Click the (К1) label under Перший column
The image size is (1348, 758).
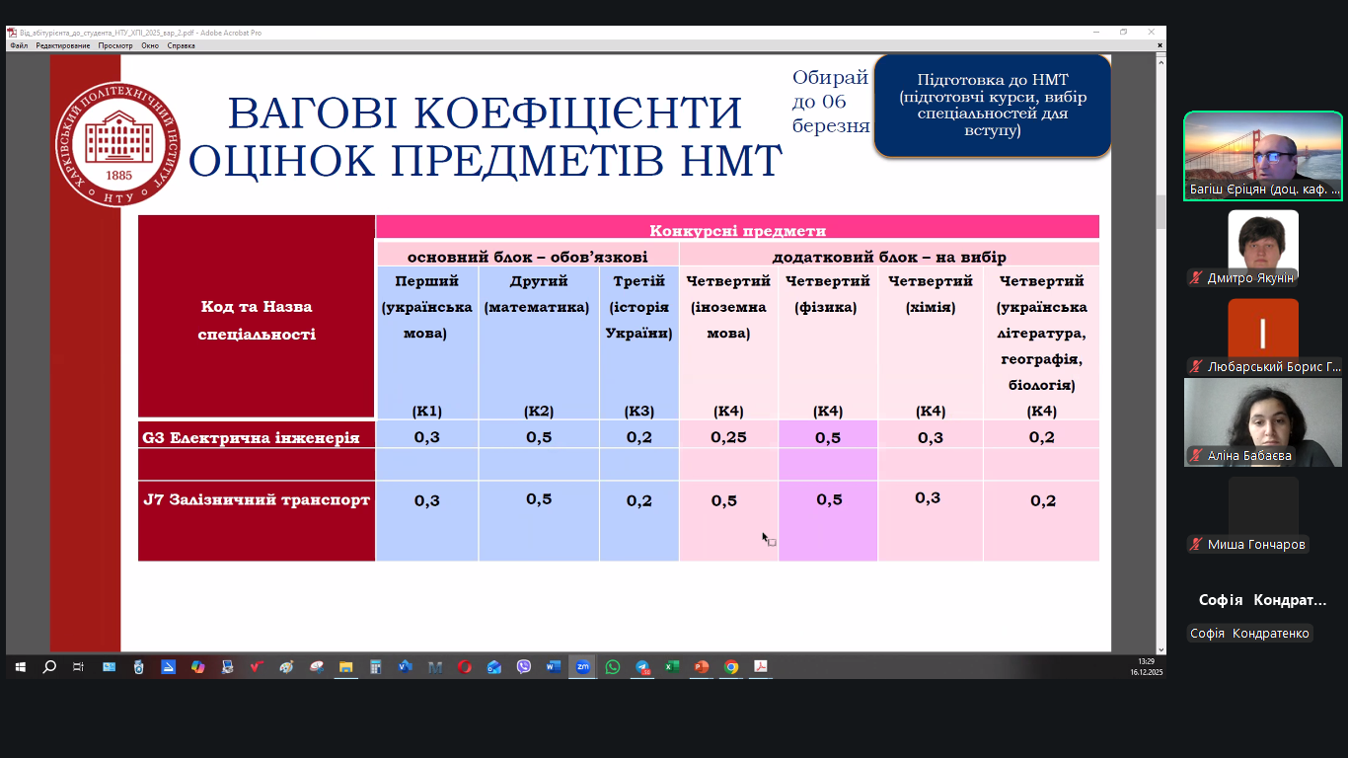[x=426, y=411]
